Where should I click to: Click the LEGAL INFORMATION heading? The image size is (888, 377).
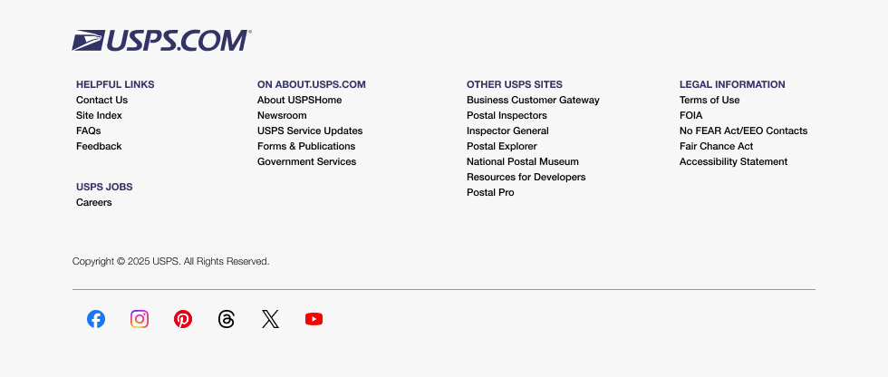(x=732, y=84)
